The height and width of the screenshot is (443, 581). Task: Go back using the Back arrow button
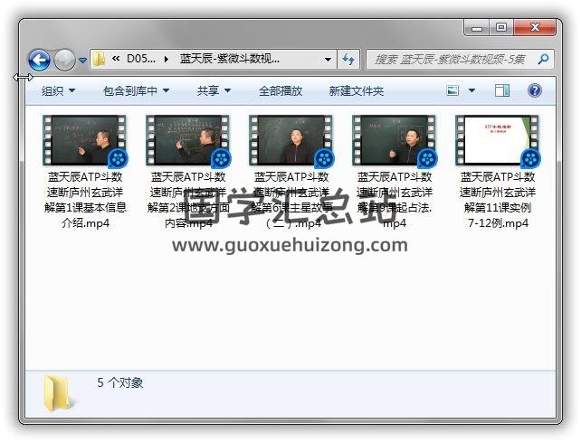tap(39, 61)
